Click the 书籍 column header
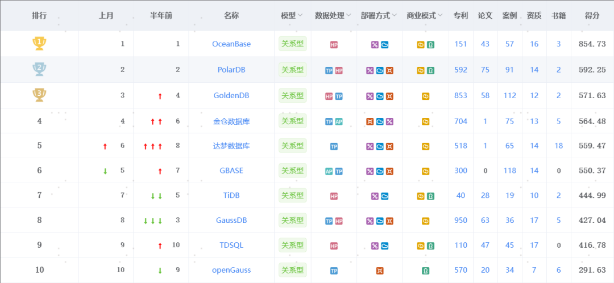Image resolution: width=614 pixels, height=283 pixels. coord(558,16)
